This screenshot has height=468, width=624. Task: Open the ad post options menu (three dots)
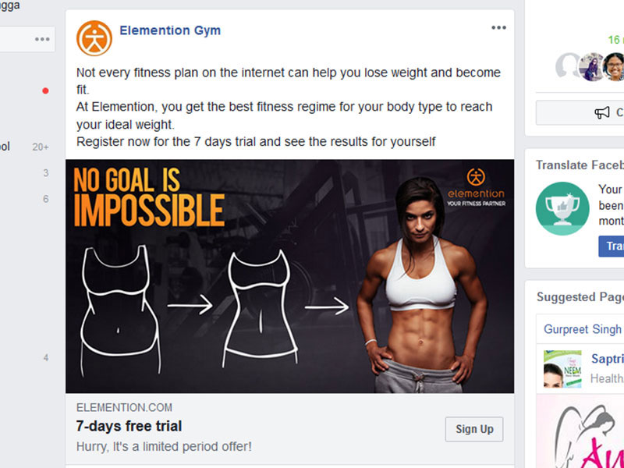pos(498,27)
